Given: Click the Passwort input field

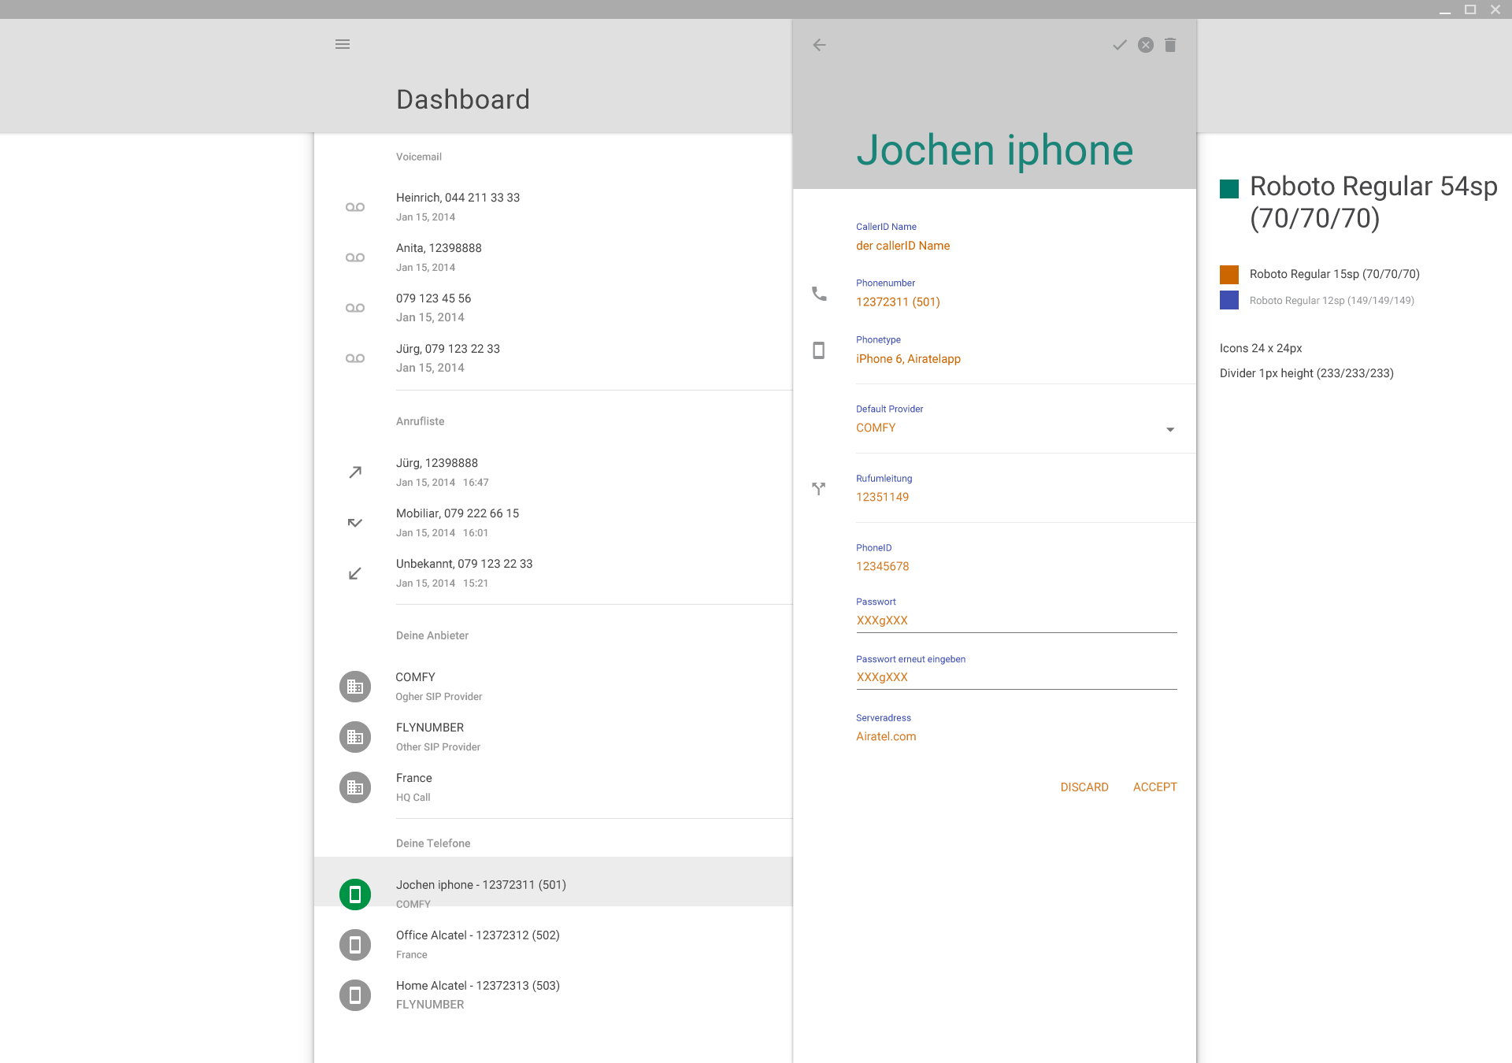Looking at the screenshot, I should [x=1016, y=620].
